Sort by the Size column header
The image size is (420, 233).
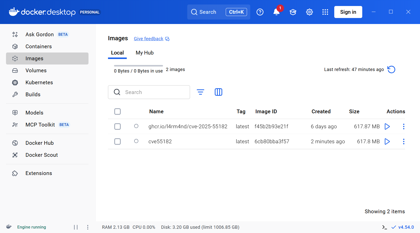click(354, 111)
